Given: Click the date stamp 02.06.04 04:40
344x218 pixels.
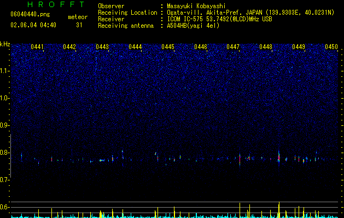Looking at the screenshot, I should (x=33, y=25).
